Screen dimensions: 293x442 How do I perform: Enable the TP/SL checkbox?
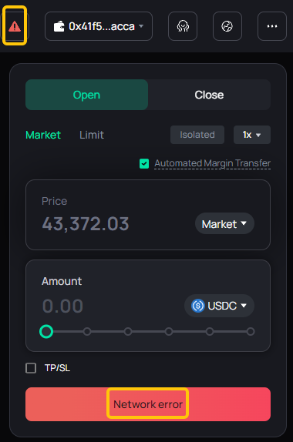[x=31, y=368]
